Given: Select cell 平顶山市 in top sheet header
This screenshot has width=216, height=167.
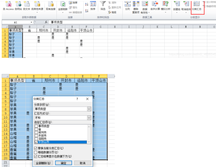Looking at the screenshot, I should click(x=86, y=30).
